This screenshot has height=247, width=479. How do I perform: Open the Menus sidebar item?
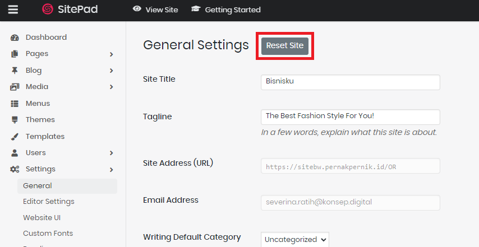[x=38, y=104]
